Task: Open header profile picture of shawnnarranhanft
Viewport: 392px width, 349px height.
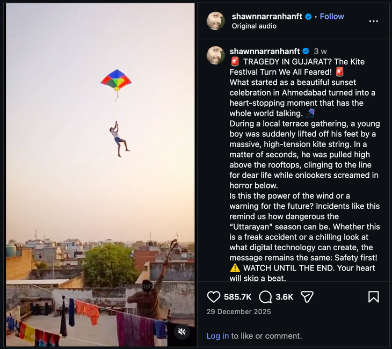Action: 216,21
